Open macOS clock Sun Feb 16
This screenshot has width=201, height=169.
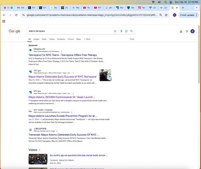tap(186, 2)
